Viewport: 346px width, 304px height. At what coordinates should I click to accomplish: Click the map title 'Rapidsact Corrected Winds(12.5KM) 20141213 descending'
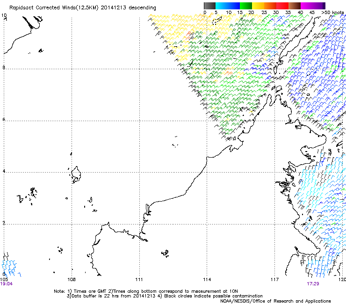tap(83, 8)
